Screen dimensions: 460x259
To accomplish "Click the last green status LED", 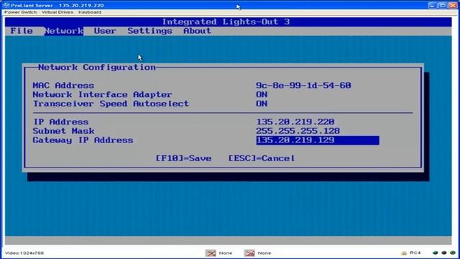I will coord(453,253).
